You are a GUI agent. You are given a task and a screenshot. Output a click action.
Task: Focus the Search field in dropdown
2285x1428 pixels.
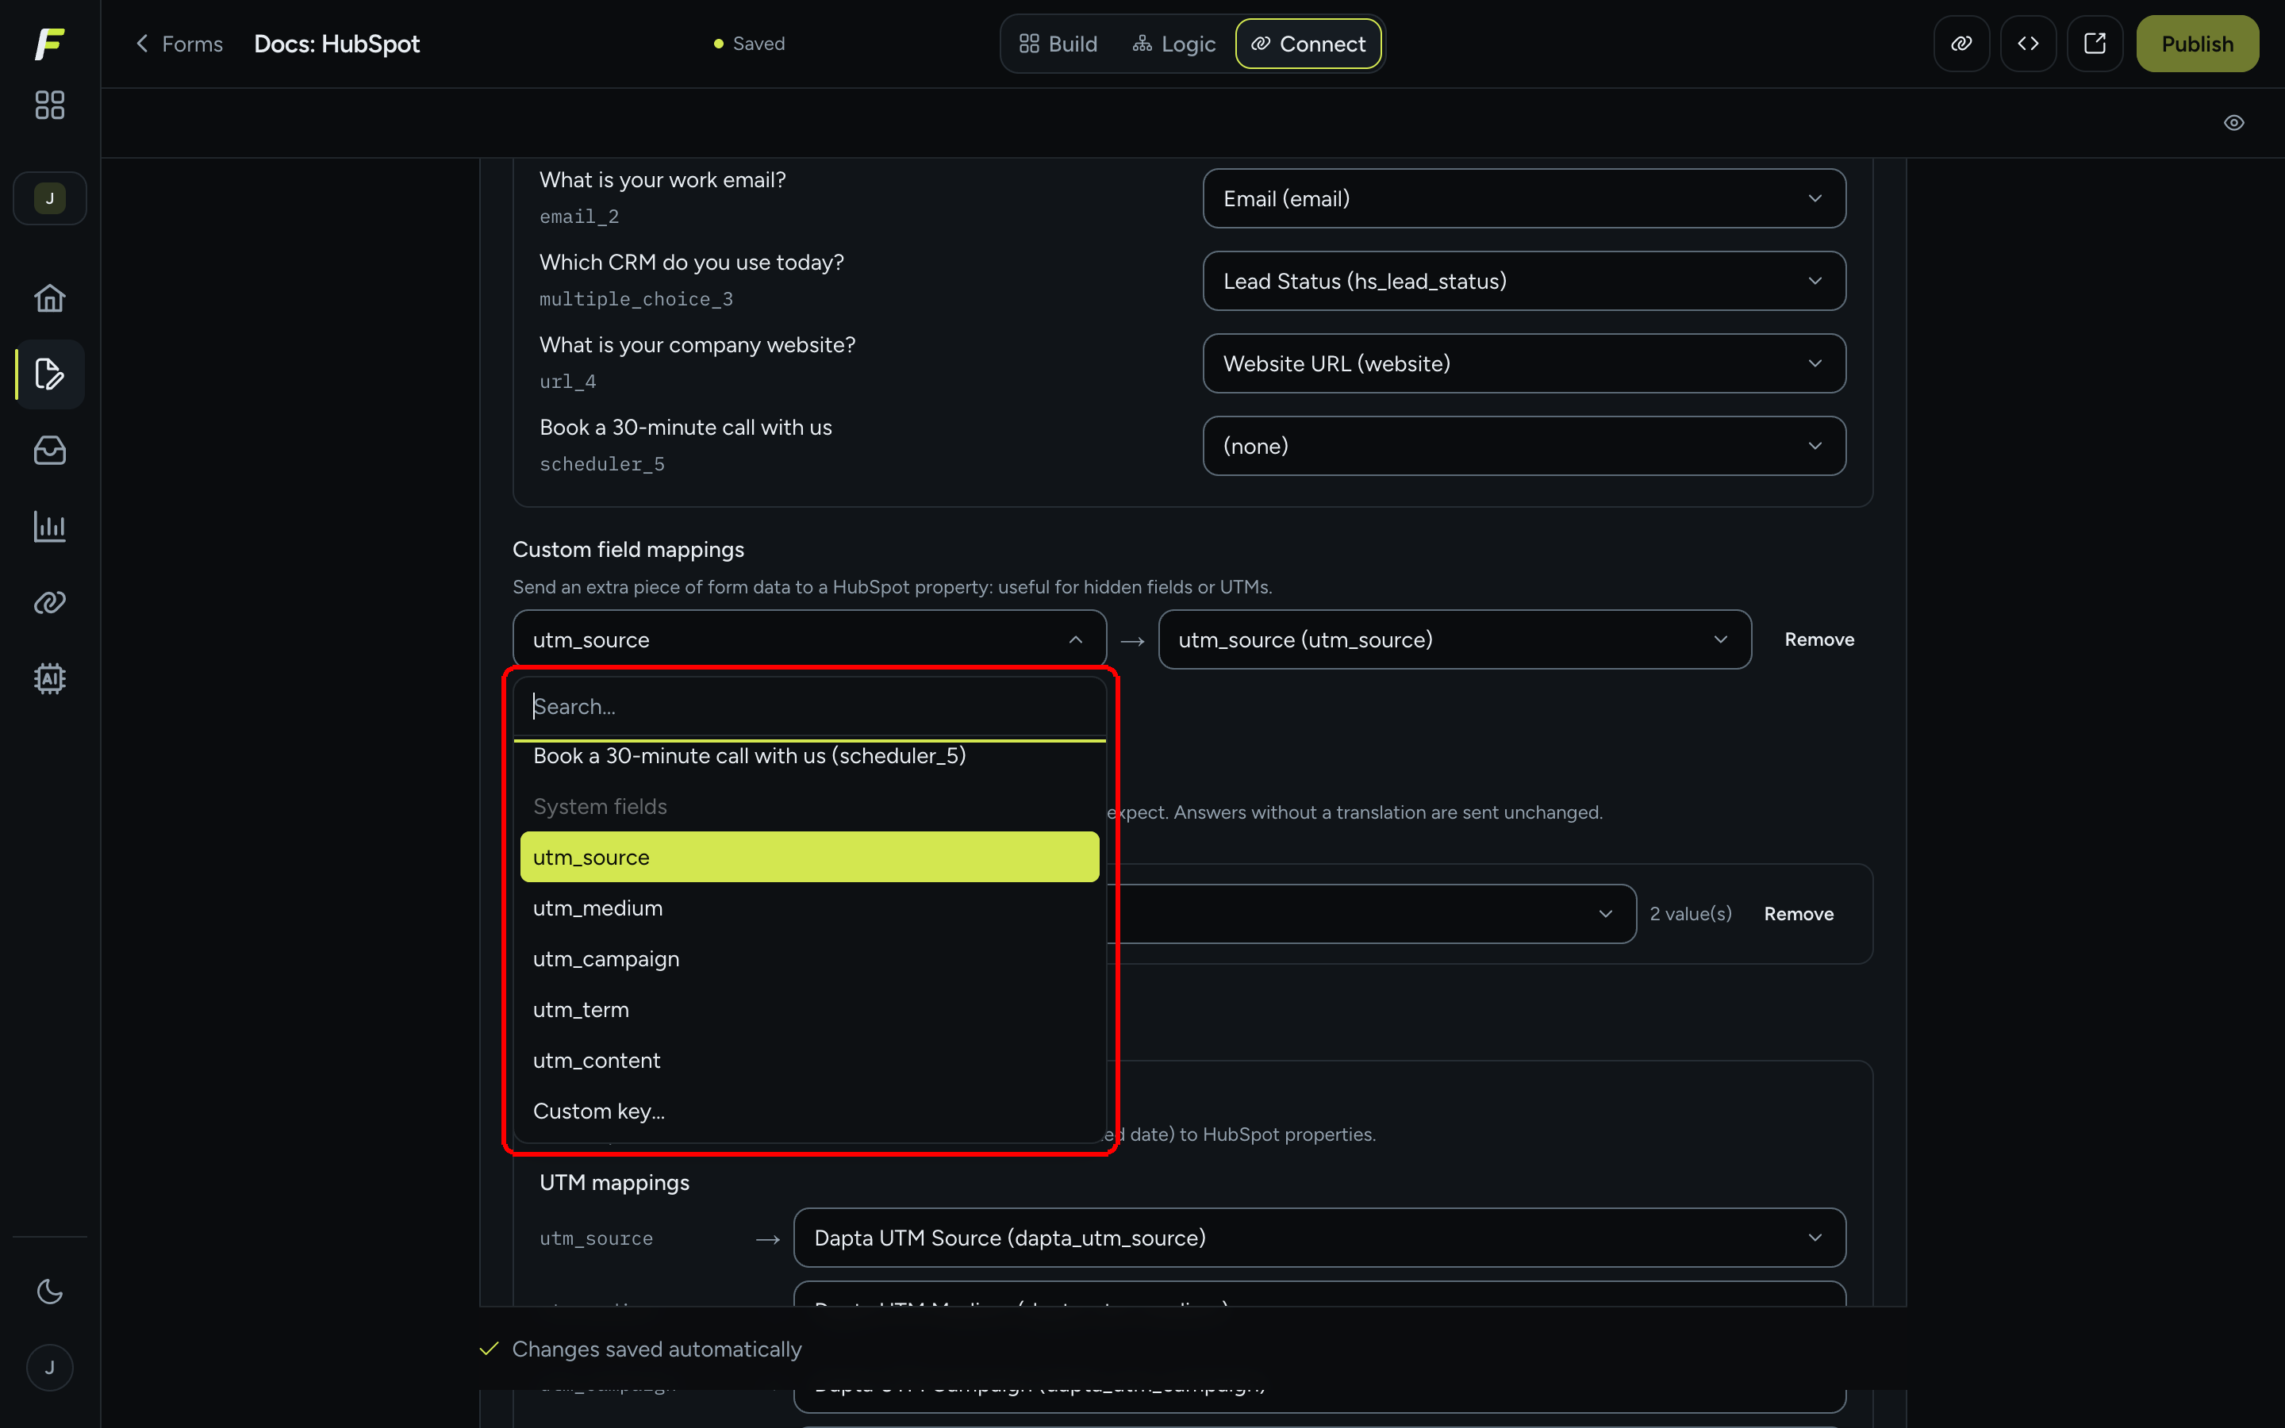pyautogui.click(x=809, y=706)
